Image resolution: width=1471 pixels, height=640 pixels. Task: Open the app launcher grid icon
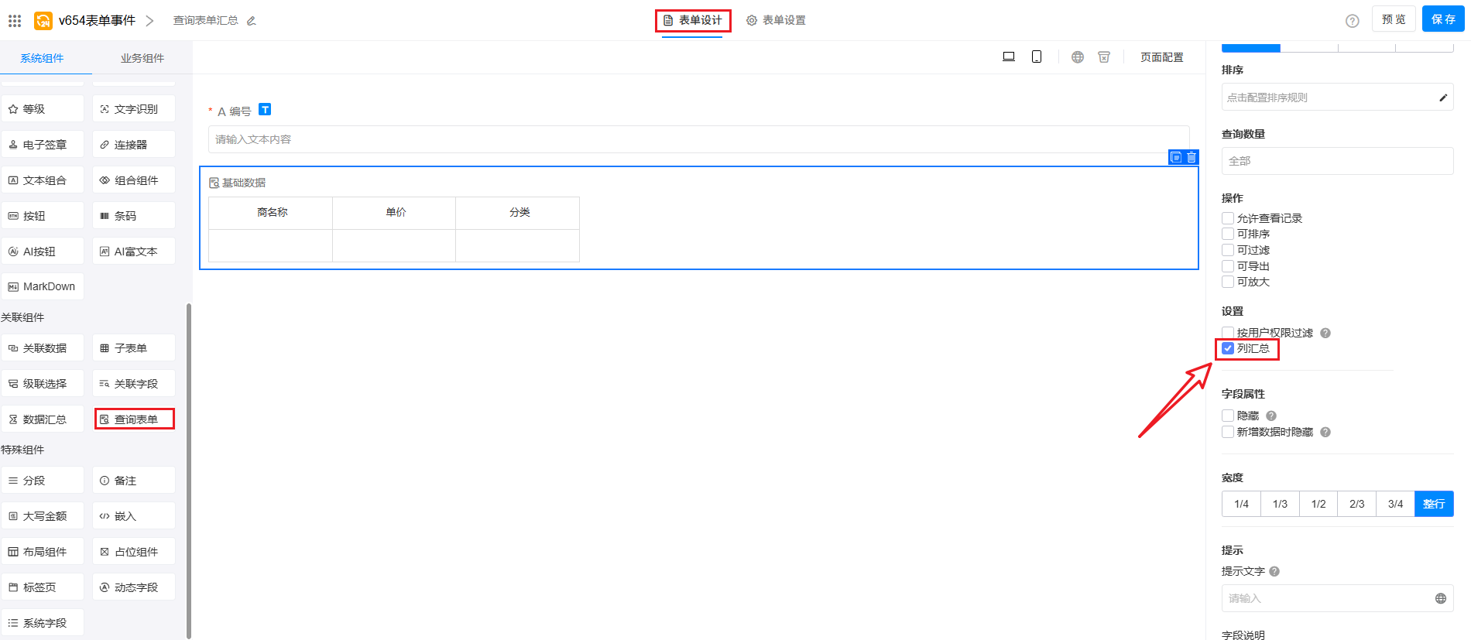point(15,20)
